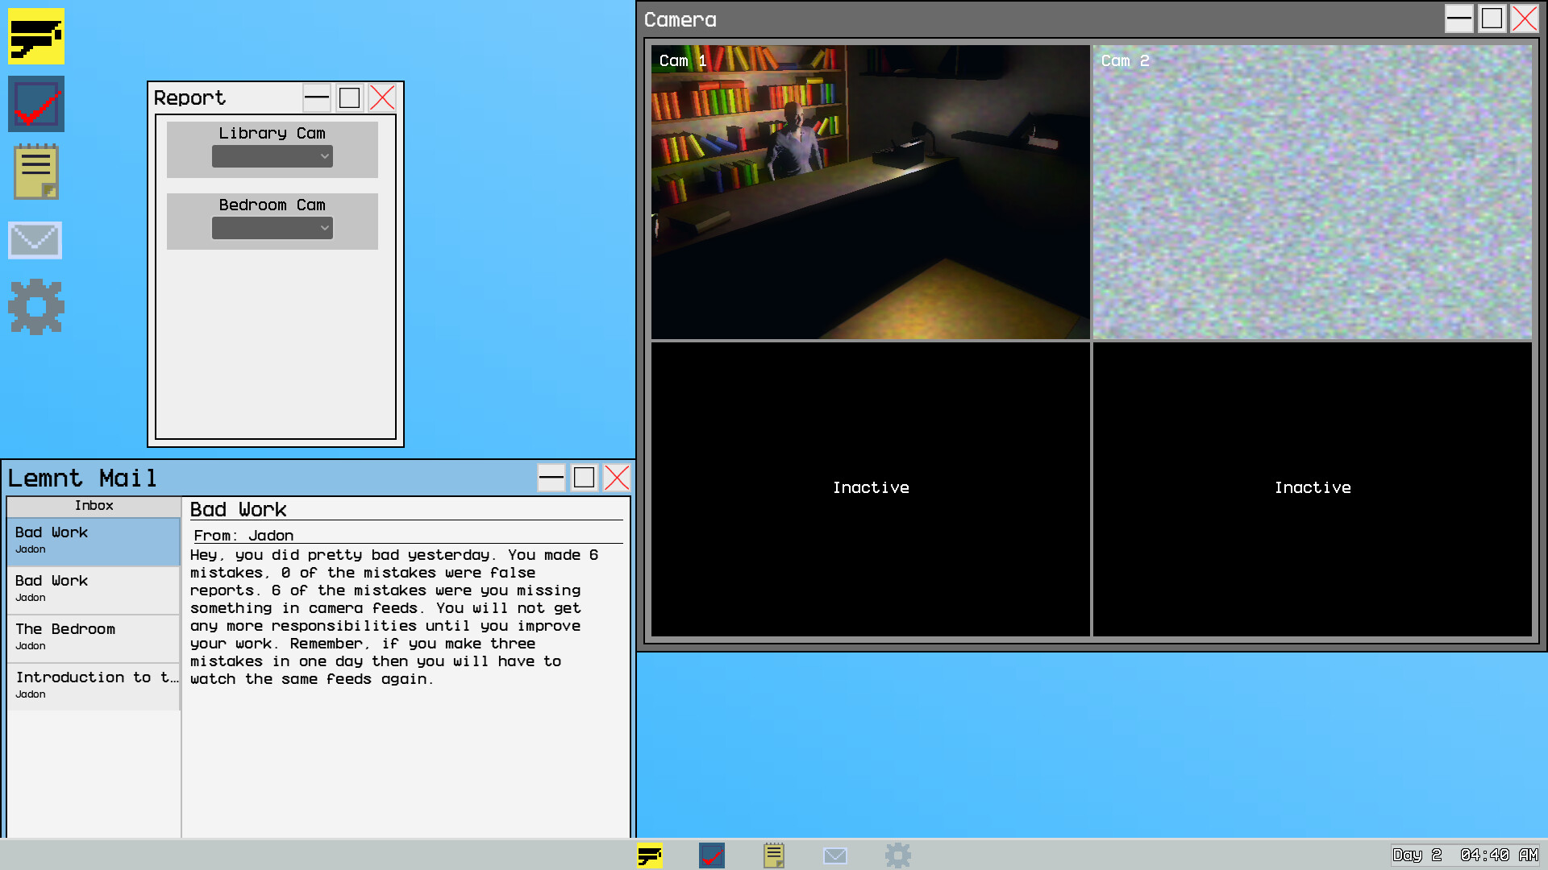Open the report checkmark desktop icon
The image size is (1548, 870).
click(36, 104)
